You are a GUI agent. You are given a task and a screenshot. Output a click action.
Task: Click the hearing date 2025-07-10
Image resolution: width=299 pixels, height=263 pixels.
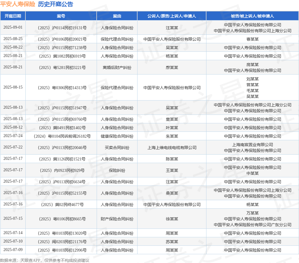13,241
